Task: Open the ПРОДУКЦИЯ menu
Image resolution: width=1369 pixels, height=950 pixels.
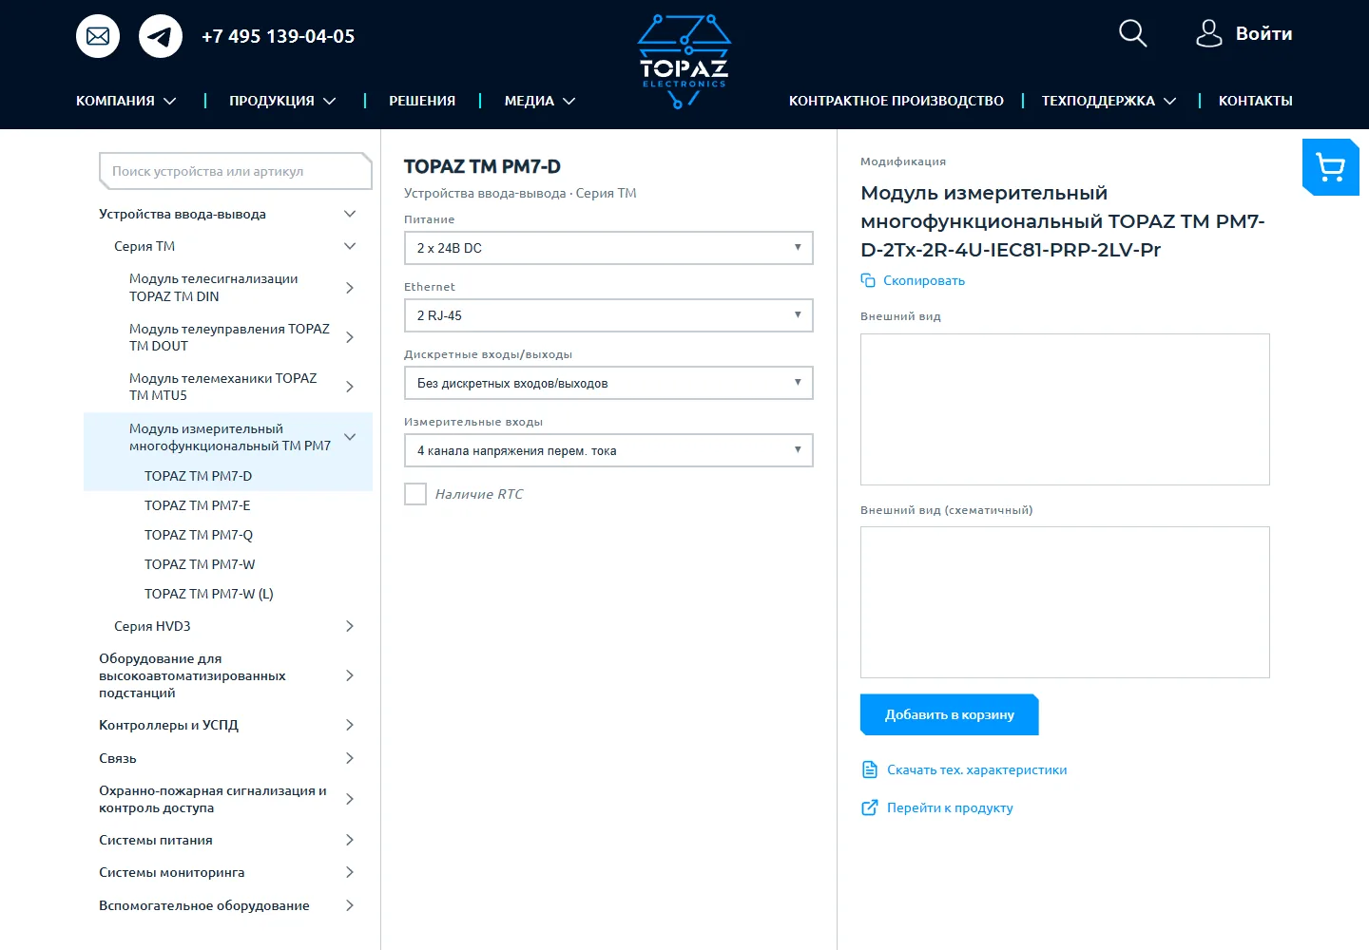Action: click(282, 101)
